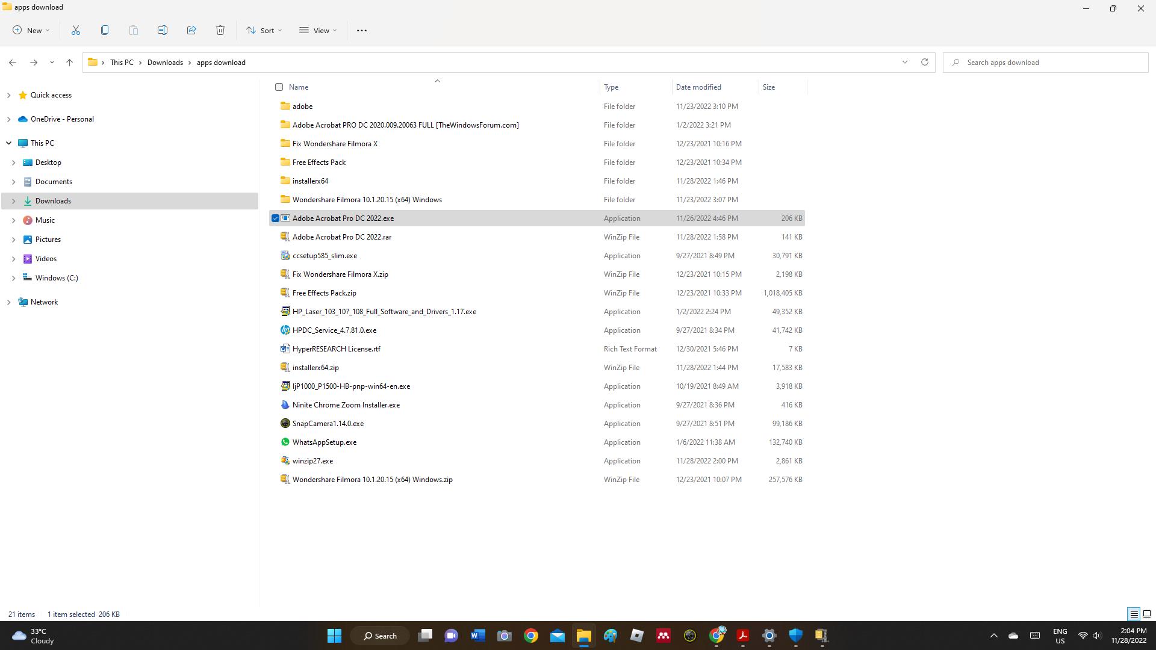Expand Quick access tree node
1156x650 pixels.
[8, 95]
